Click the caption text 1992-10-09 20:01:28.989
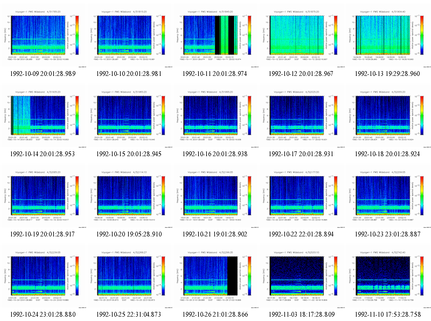431x321 pixels. pyautogui.click(x=43, y=74)
